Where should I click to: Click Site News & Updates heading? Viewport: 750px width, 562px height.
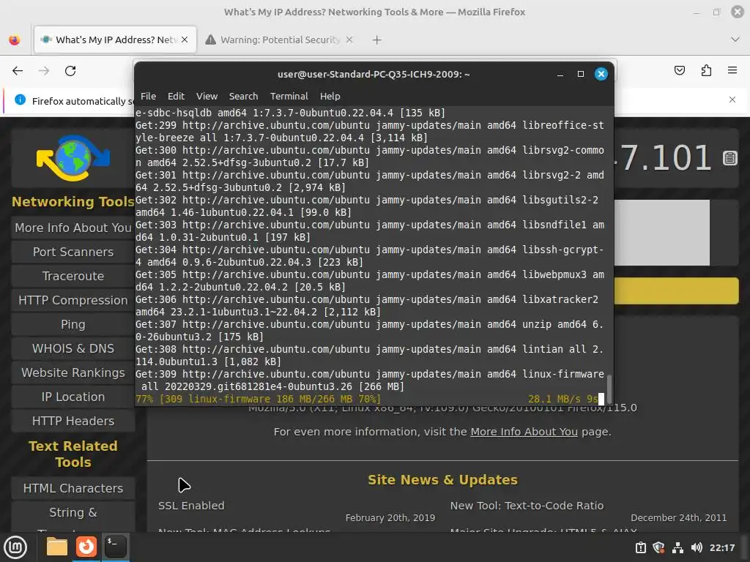[442, 480]
